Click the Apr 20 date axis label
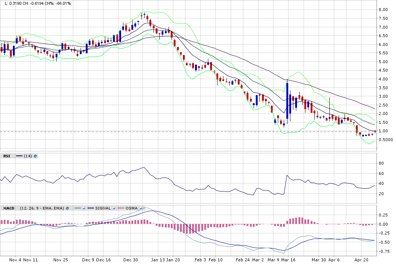 (x=361, y=260)
